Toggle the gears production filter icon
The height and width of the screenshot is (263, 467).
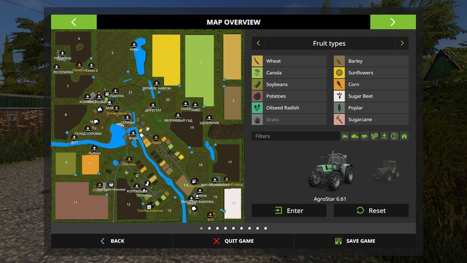[x=375, y=136]
